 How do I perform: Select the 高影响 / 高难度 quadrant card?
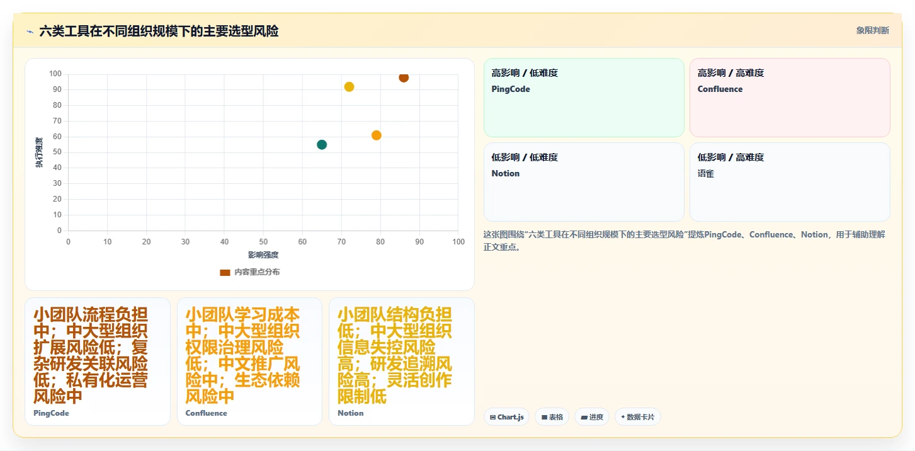click(790, 98)
